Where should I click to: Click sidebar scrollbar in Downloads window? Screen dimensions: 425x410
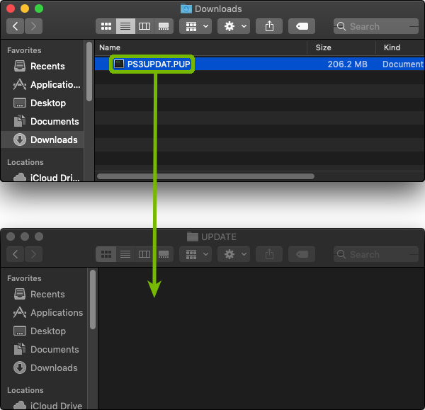pos(89,72)
